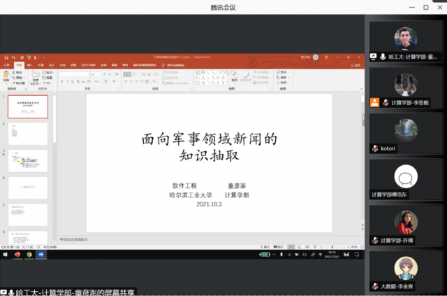Click the Save icon in PowerPoint's quick access toolbar
Viewport: 447px width, 296px height.
6,57
